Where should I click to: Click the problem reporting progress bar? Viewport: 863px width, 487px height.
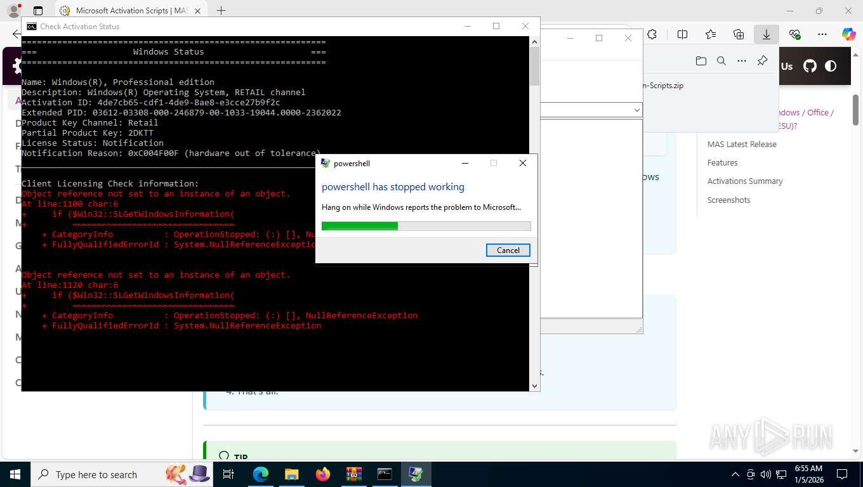pyautogui.click(x=426, y=226)
